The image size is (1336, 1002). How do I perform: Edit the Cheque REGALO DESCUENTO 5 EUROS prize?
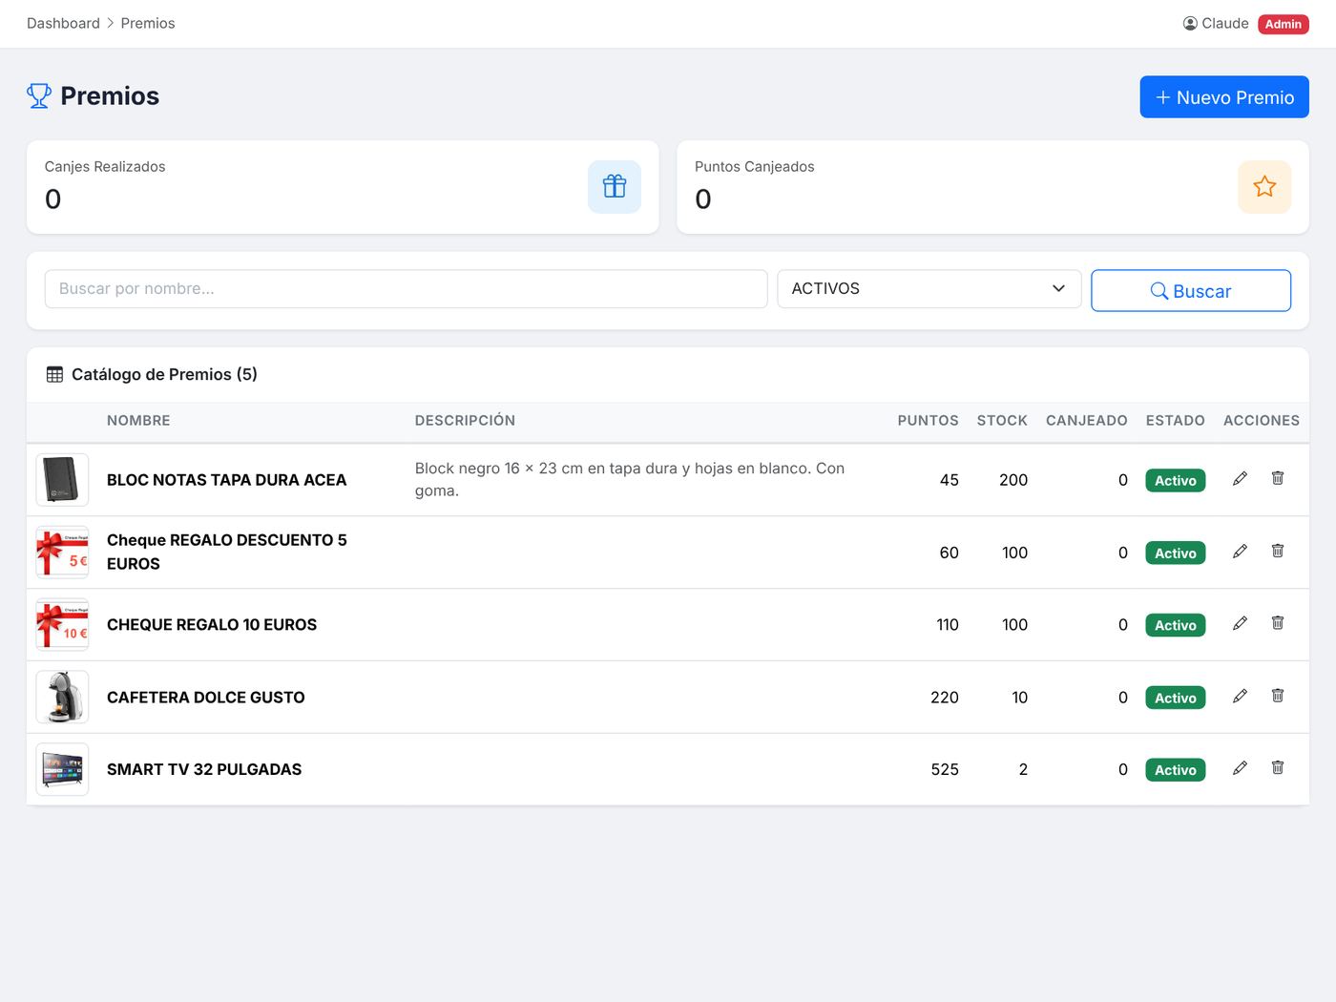1240,551
